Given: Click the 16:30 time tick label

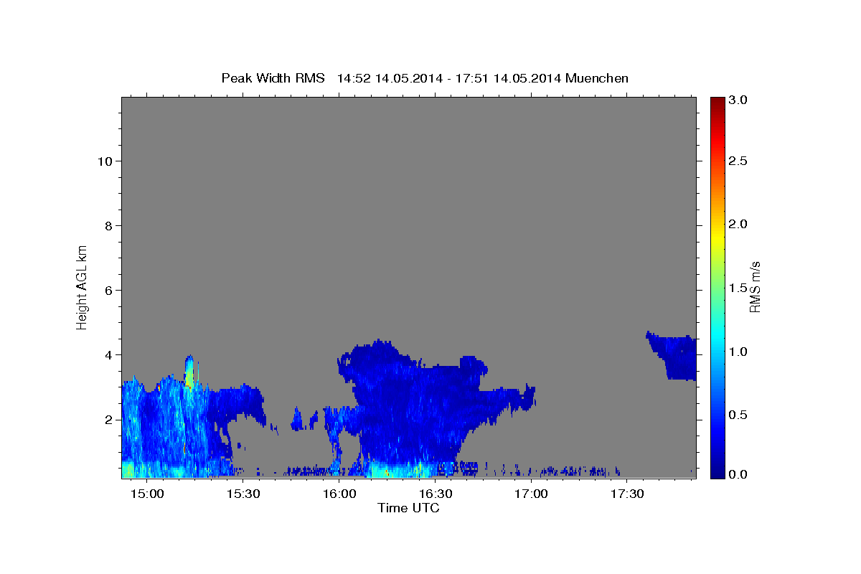Looking at the screenshot, I should [436, 494].
